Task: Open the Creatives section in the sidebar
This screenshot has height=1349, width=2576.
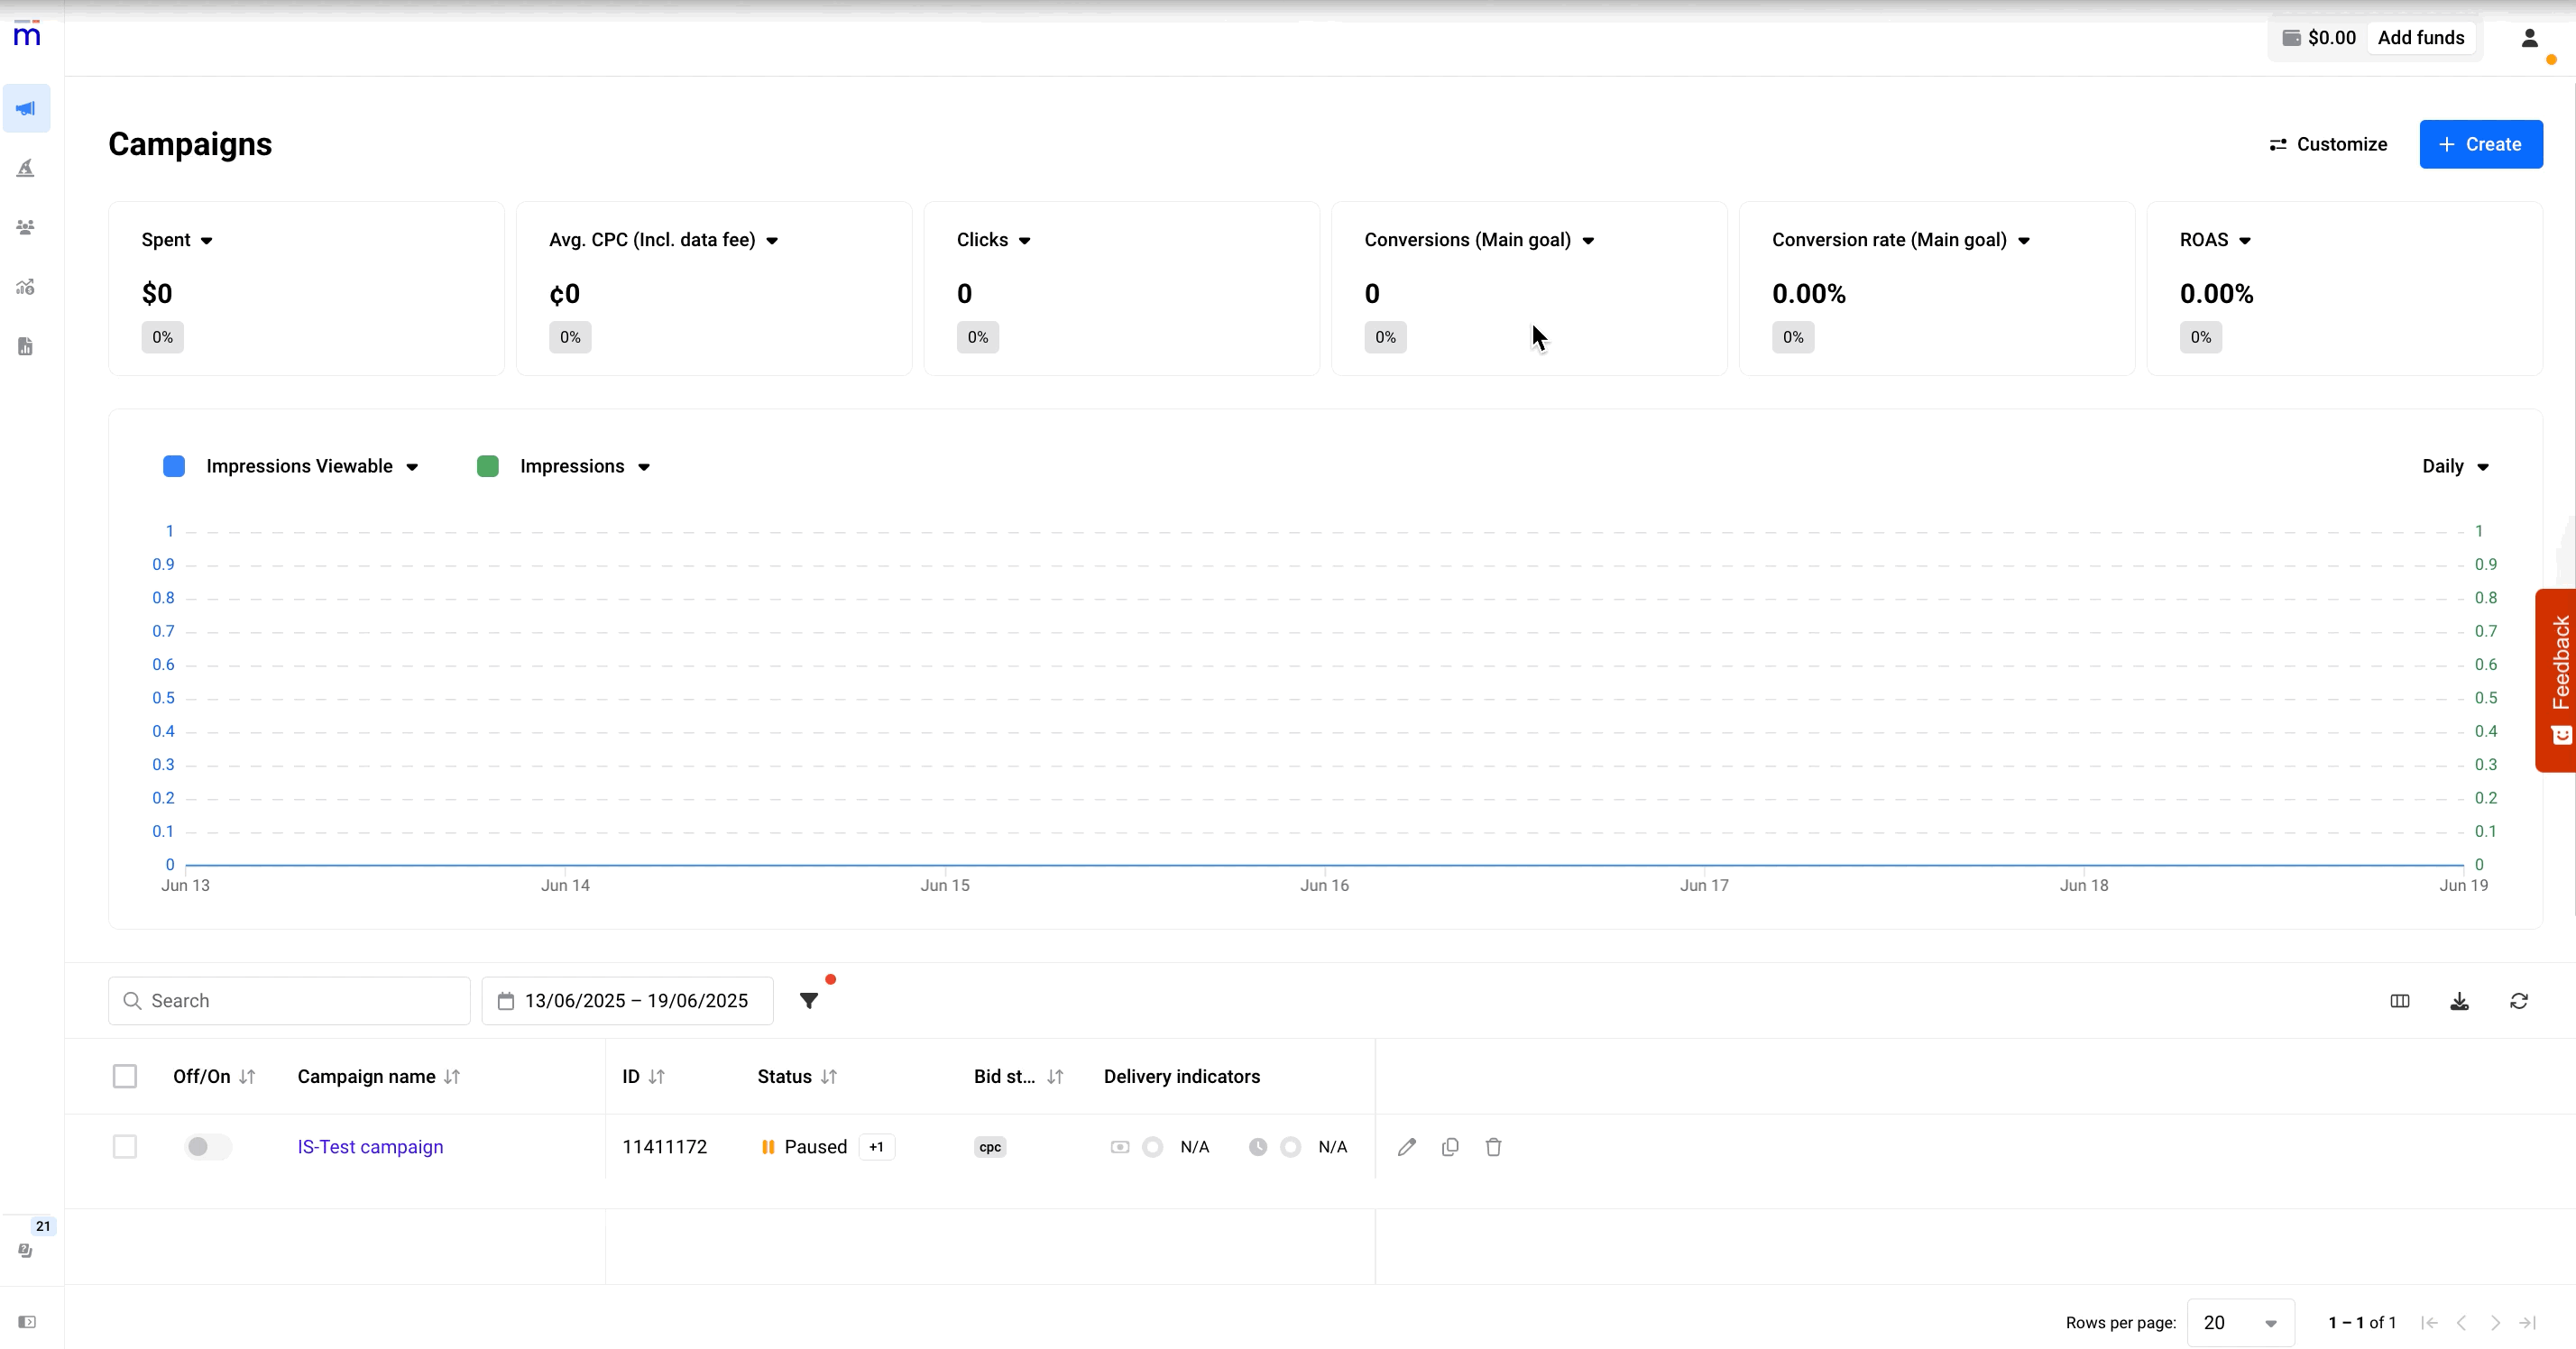Action: point(26,168)
